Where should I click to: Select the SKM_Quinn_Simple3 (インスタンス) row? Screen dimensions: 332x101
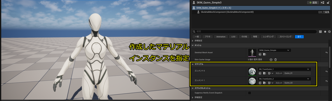coord(261,8)
